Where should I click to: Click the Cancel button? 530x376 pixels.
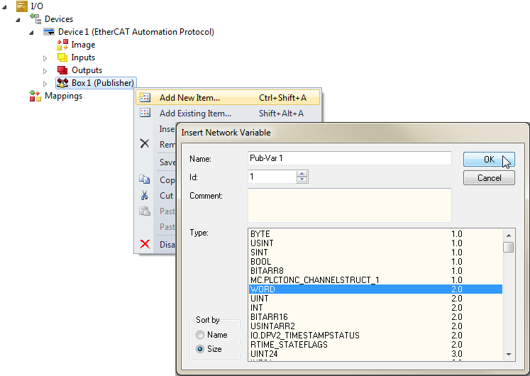[x=489, y=177]
